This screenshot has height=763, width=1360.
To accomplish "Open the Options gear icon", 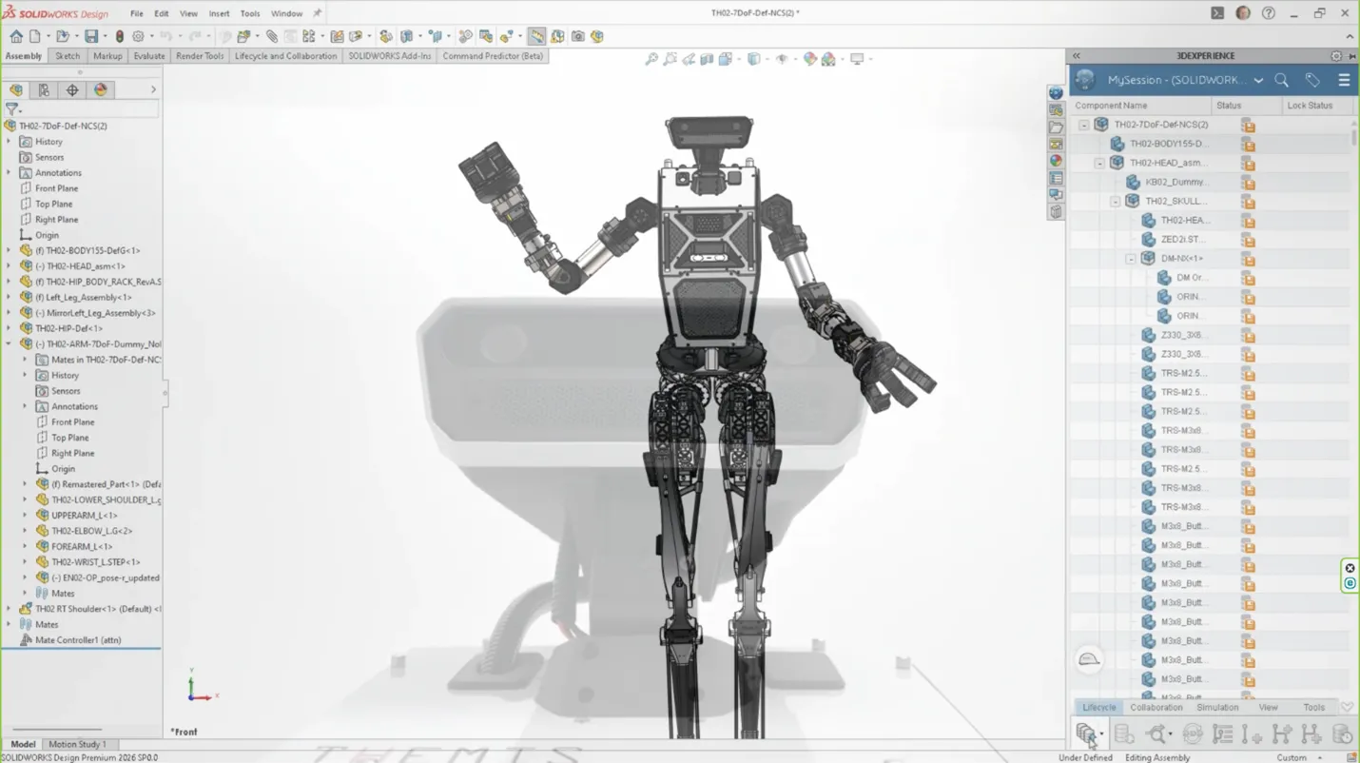I will point(139,35).
